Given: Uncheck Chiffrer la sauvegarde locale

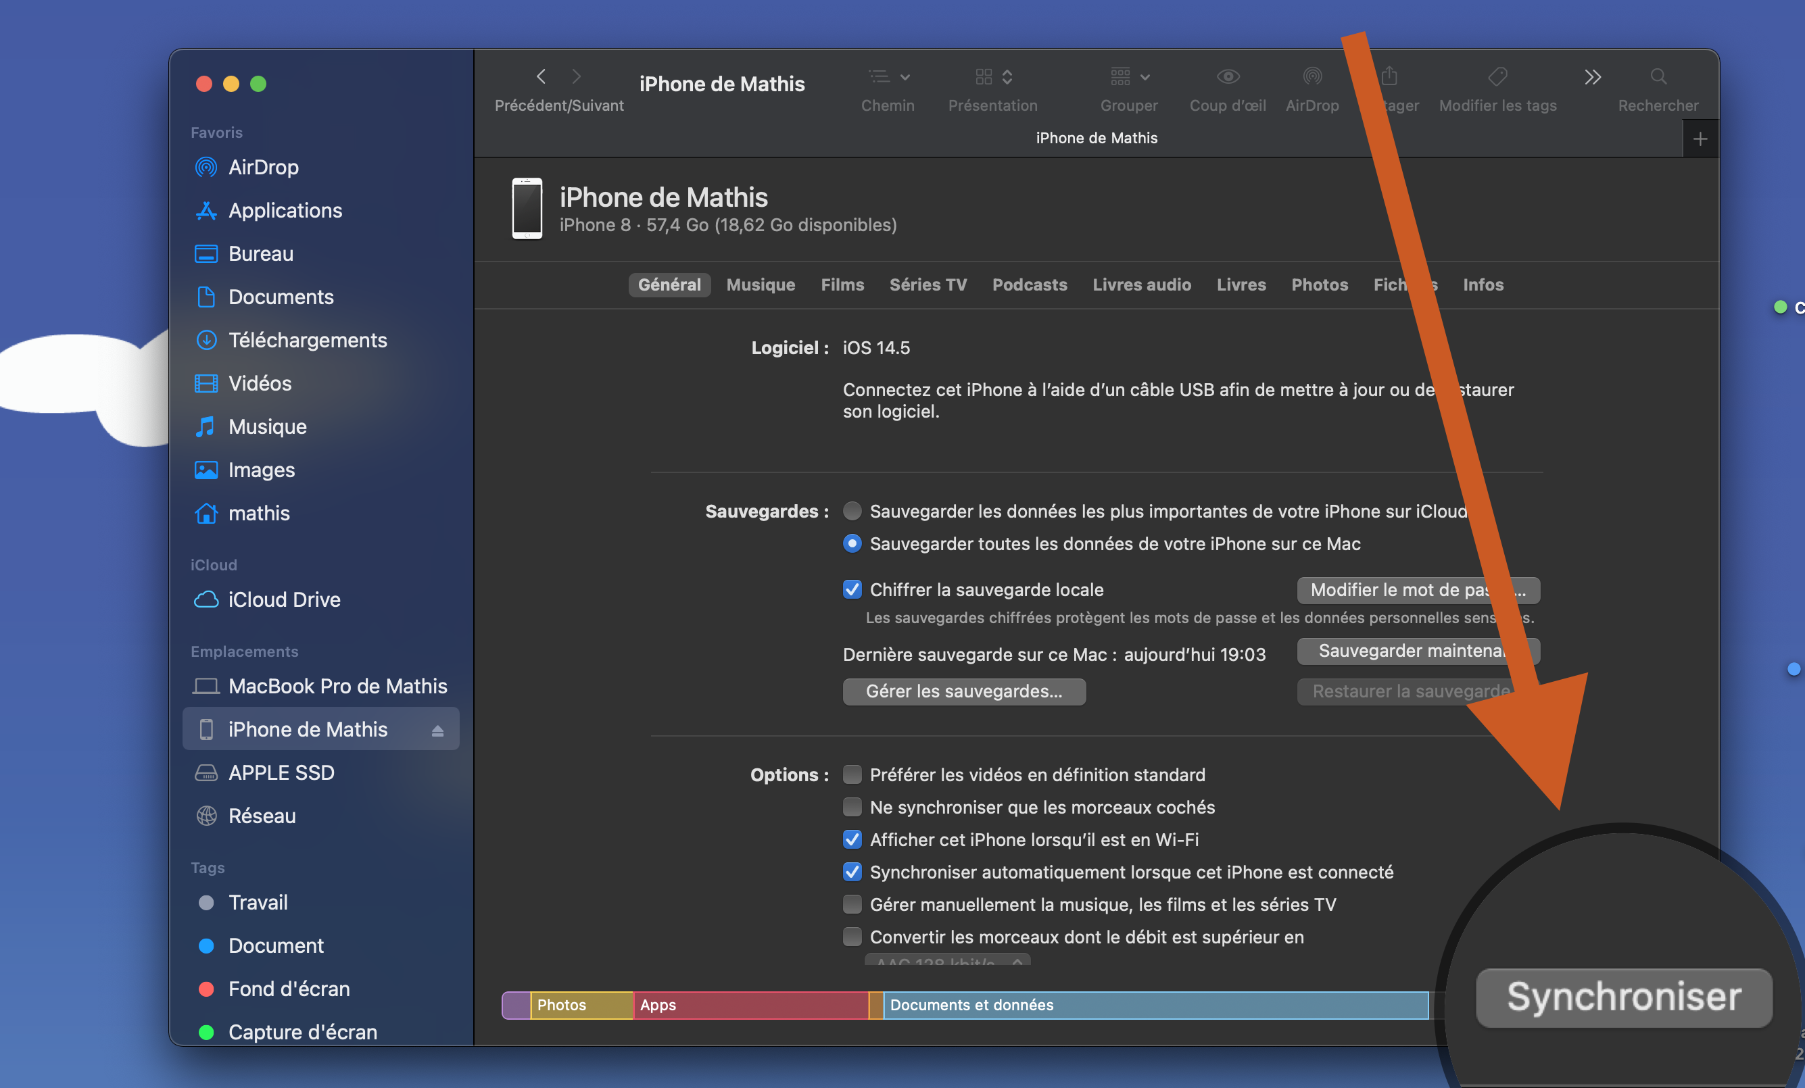Looking at the screenshot, I should 852,589.
